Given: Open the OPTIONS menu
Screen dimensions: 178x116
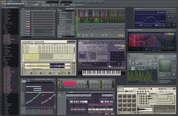Looking at the screenshot, I should pyautogui.click(x=16, y=4).
